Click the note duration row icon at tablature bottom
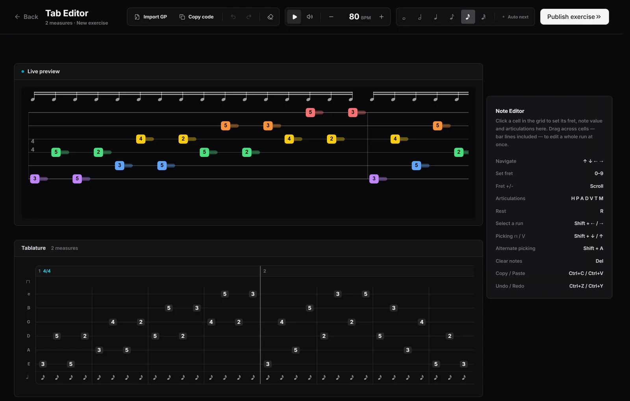 [x=28, y=377]
